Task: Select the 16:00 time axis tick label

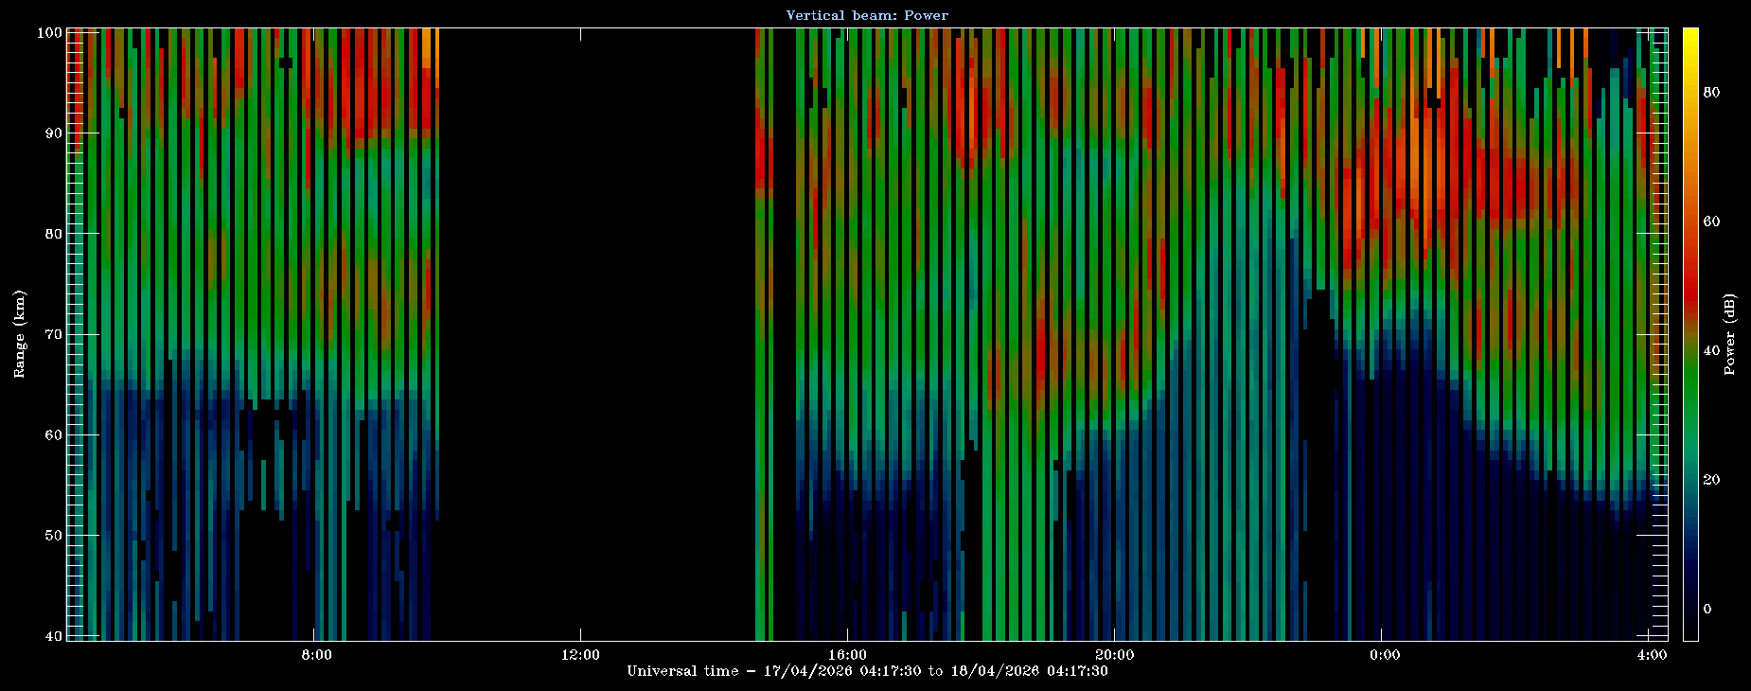Action: click(847, 655)
